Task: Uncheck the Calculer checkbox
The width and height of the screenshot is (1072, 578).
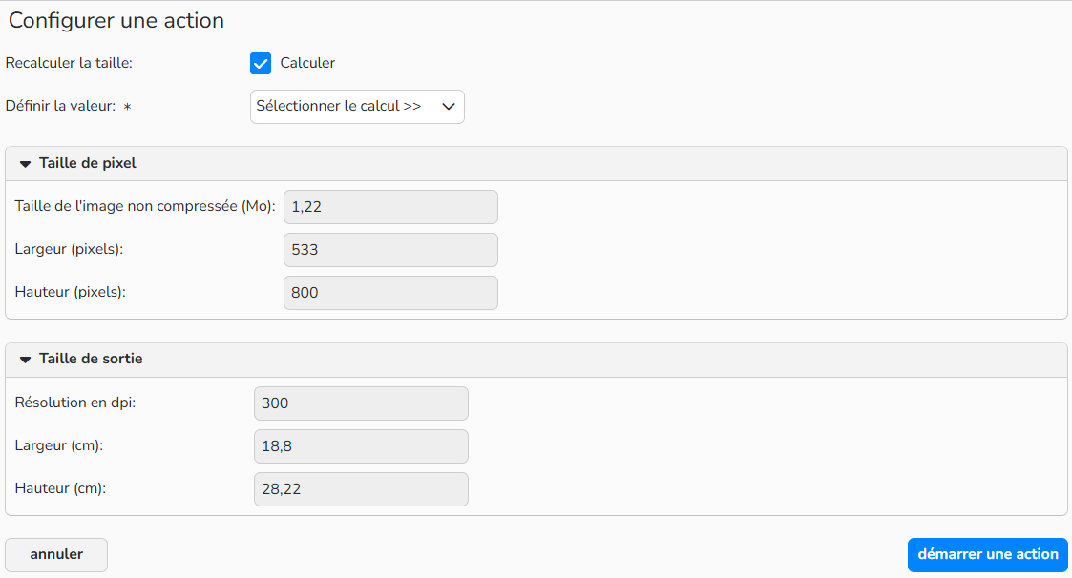Action: (261, 64)
